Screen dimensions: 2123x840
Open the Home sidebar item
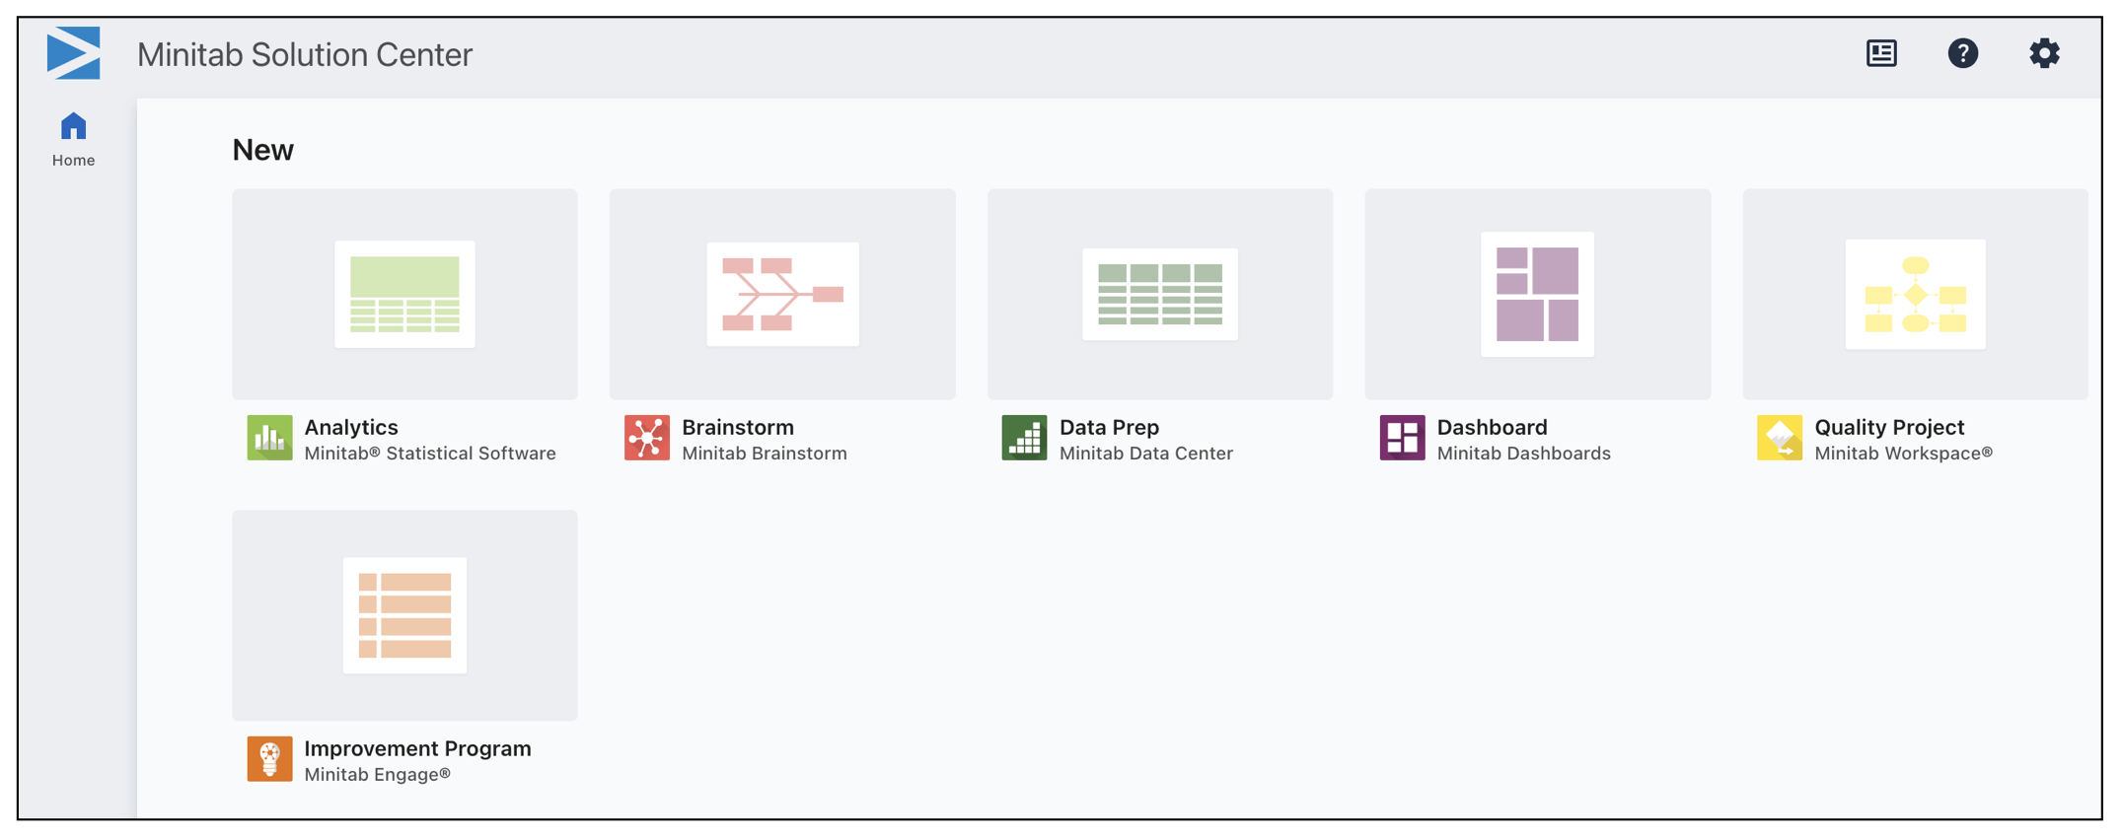coord(73,139)
